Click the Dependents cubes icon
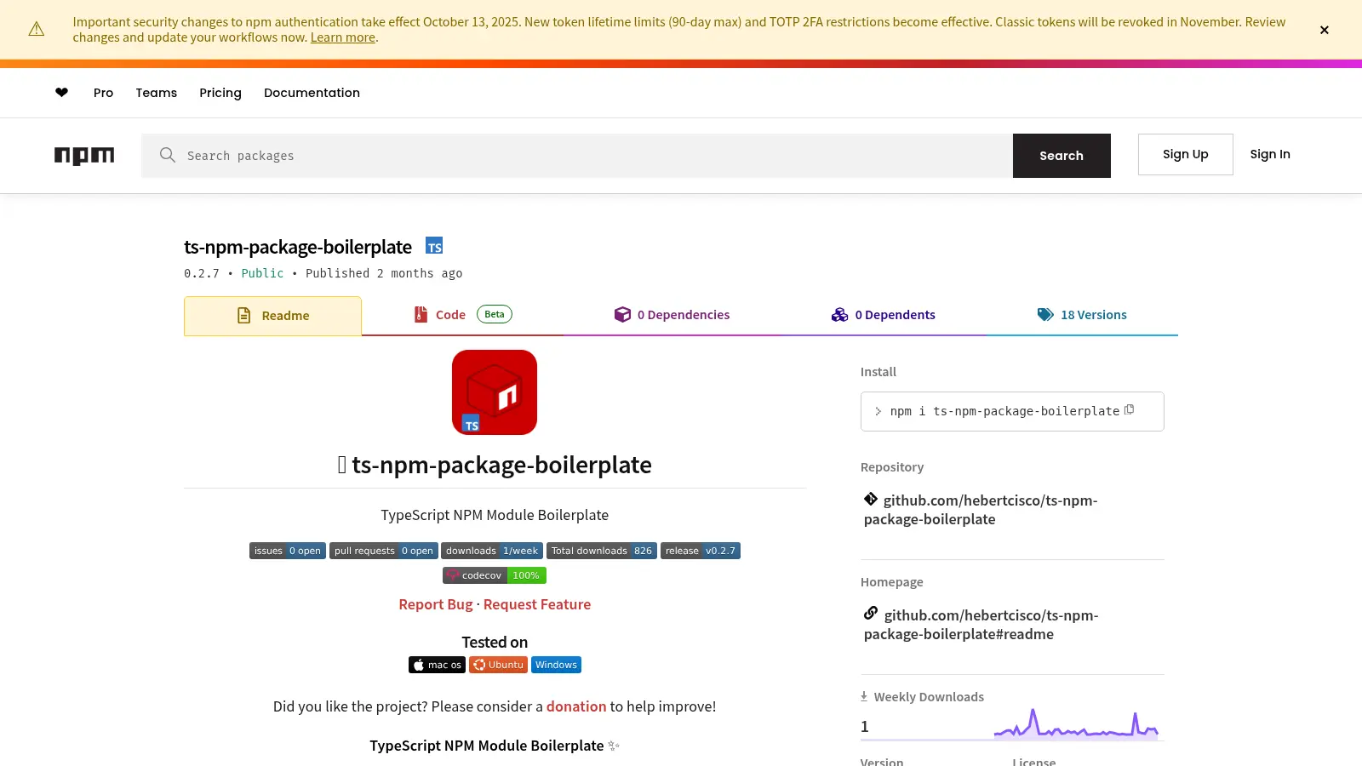Viewport: 1362px width, 766px height. 840,315
